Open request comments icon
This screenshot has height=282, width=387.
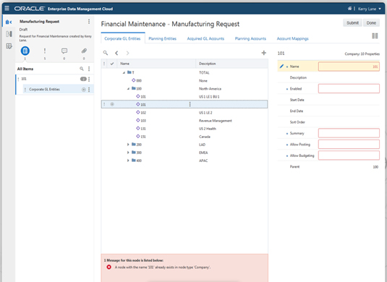pyautogui.click(x=64, y=51)
